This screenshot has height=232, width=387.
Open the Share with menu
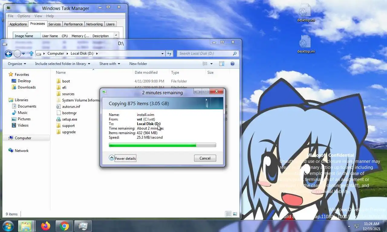110,64
